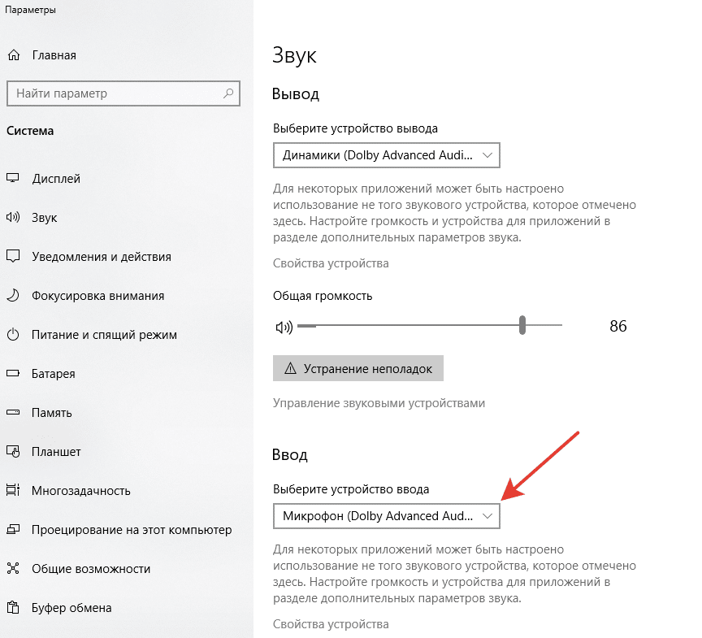Click the Sound speaker icon in sidebar
Viewport: 702px width, 638px height.
click(x=13, y=218)
